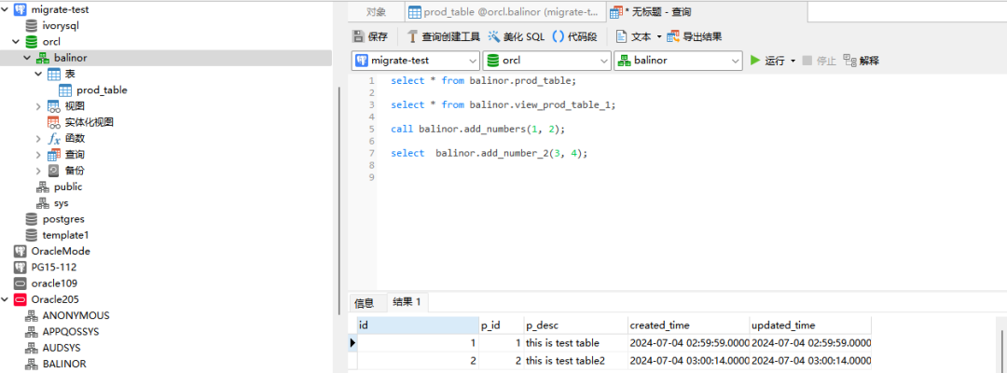Open Code Snippets (代码段) tool
This screenshot has width=1007, height=373.
click(574, 36)
